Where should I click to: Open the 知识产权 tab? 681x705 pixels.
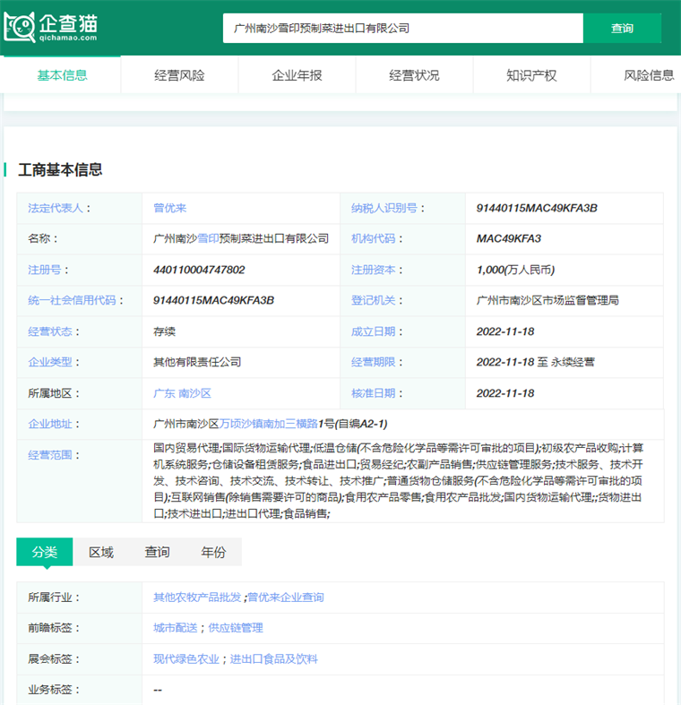(531, 75)
